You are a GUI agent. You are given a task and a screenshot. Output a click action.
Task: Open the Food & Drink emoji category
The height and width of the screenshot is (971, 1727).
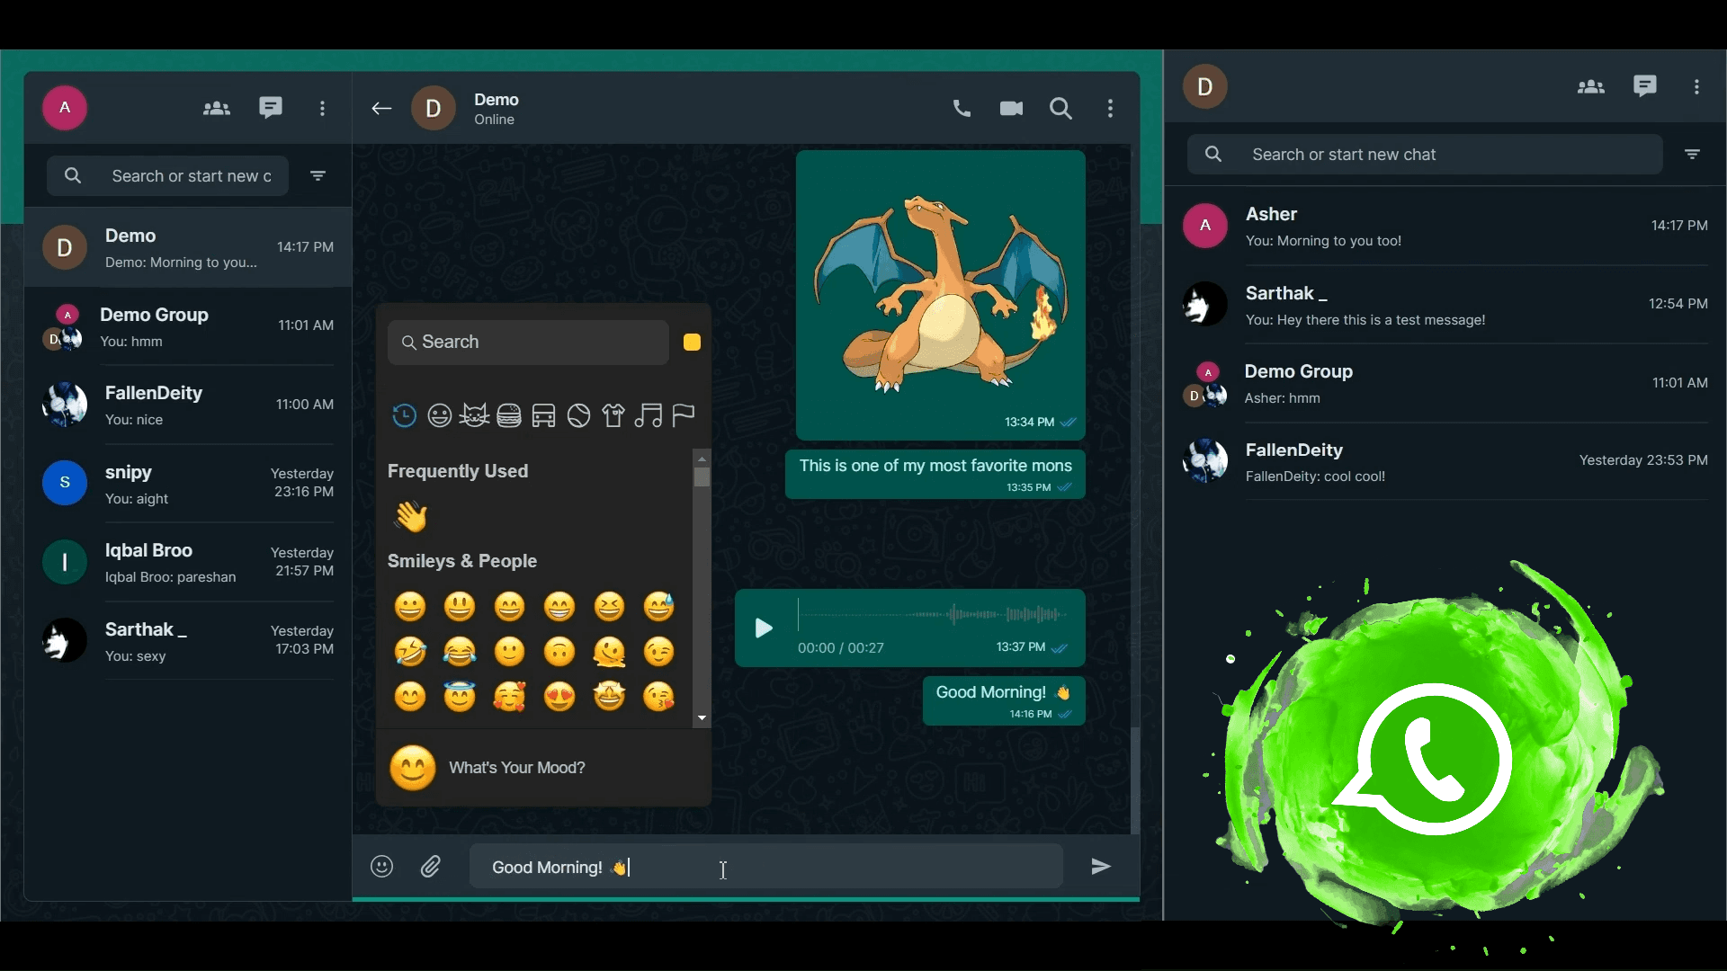509,415
